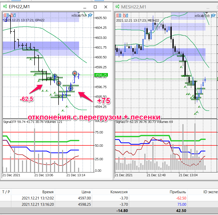The height and width of the screenshot is (215, 218).
Task: Click the timestamp text 2021.12.21 13:17:23; MESH22
Action: (x=137, y=21)
